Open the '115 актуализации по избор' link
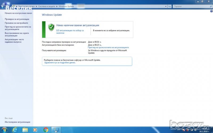 pos(70,32)
